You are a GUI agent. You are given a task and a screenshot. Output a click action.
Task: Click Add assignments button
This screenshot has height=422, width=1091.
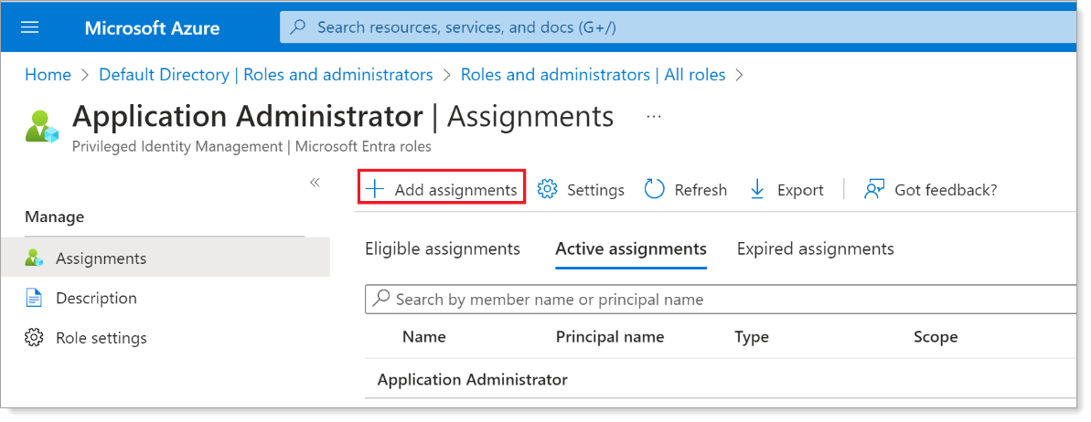point(441,187)
